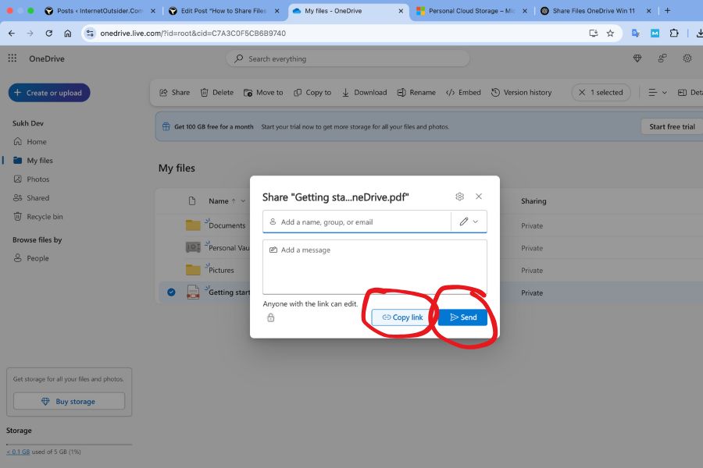703x468 pixels.
Task: Click Delete in the command bar
Action: click(x=217, y=93)
